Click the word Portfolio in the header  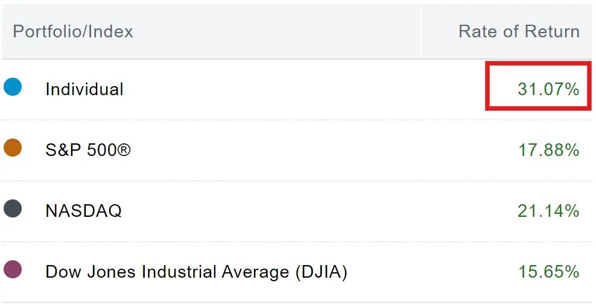pyautogui.click(x=48, y=31)
